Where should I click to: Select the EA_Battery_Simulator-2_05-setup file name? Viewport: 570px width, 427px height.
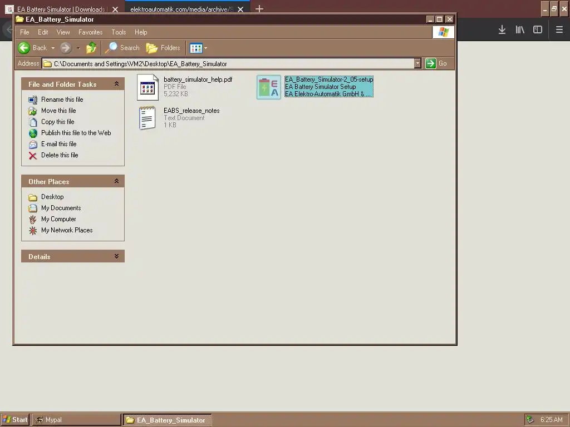(x=329, y=80)
